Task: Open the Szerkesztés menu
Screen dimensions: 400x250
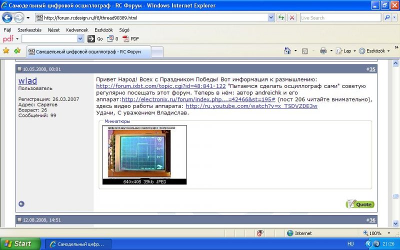Action: 29,30
